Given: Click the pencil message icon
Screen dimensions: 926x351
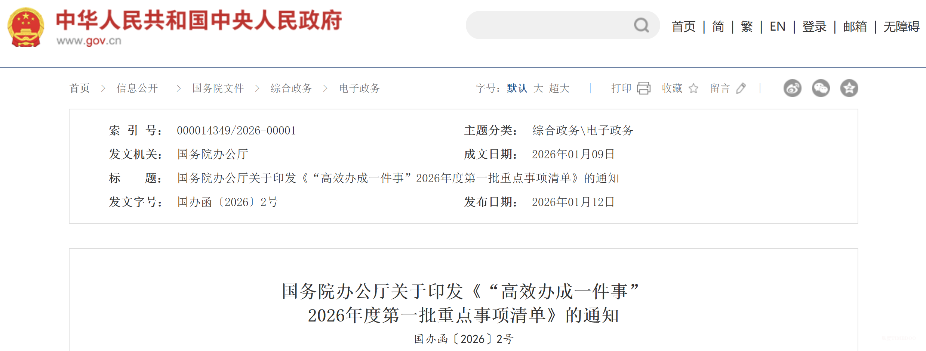Looking at the screenshot, I should tap(741, 88).
